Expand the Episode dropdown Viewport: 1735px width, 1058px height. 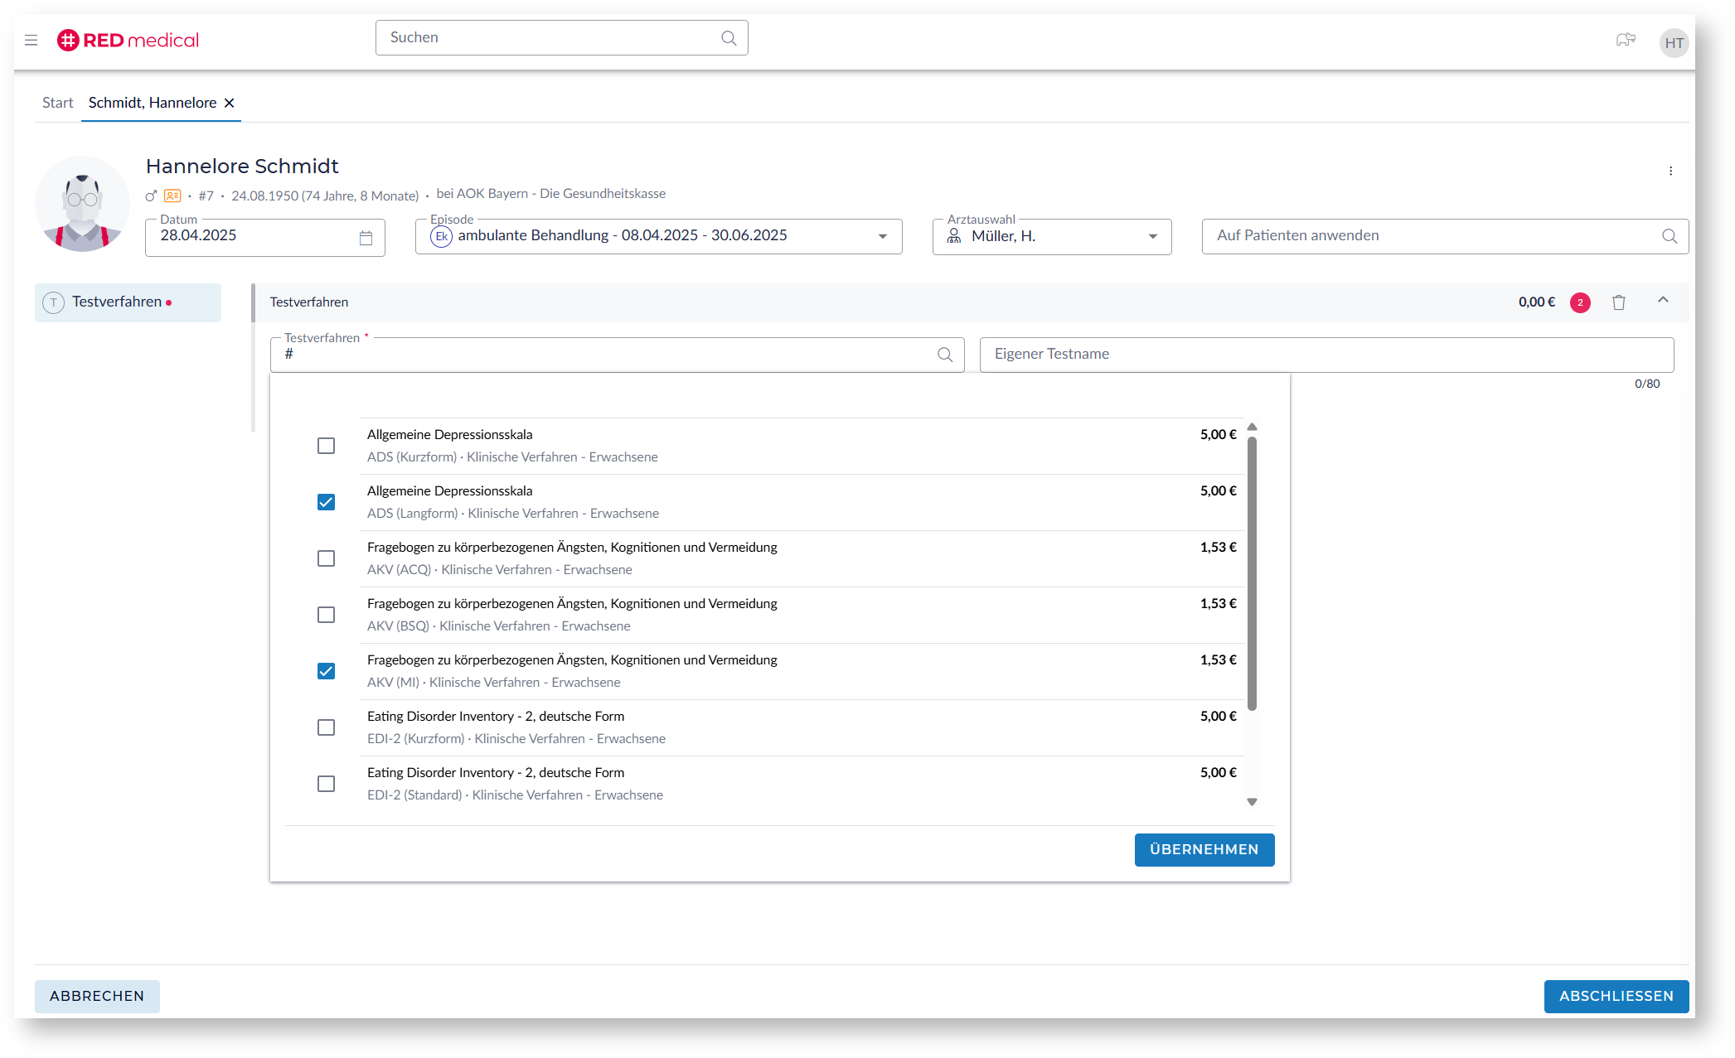(882, 237)
